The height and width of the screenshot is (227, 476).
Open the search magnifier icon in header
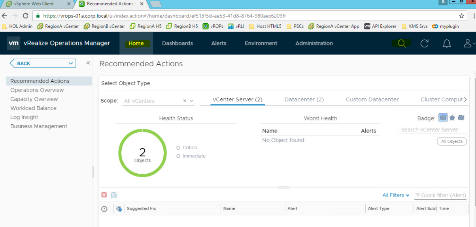[402, 43]
